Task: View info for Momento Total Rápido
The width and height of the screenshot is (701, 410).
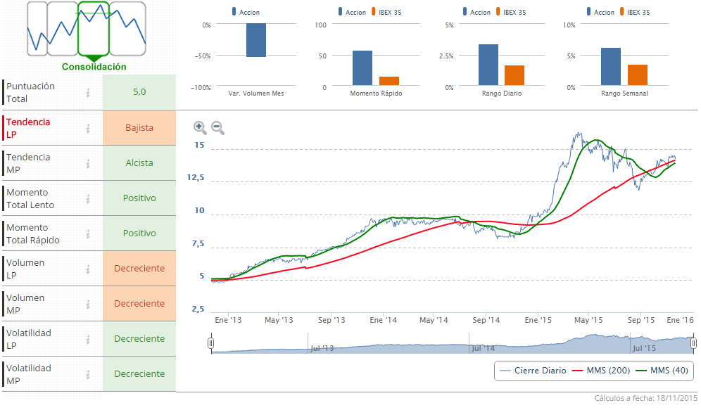Action: [x=88, y=233]
